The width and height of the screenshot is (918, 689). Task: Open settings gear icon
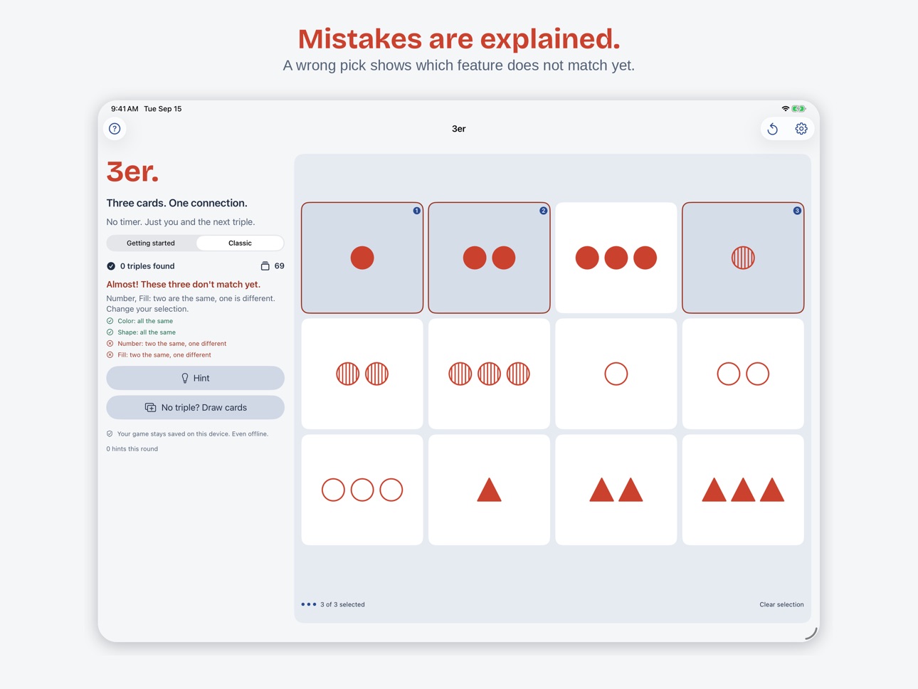pos(801,129)
